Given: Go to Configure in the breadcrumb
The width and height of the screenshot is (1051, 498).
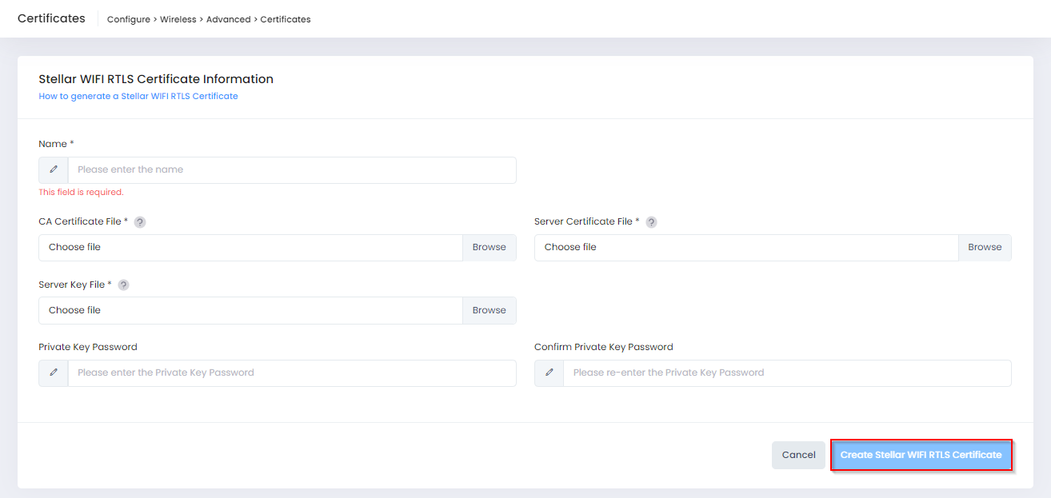Looking at the screenshot, I should coord(129,19).
